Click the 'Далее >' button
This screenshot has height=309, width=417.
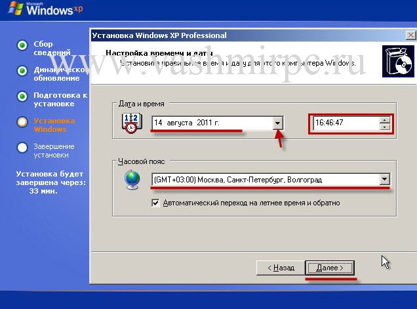click(x=330, y=268)
